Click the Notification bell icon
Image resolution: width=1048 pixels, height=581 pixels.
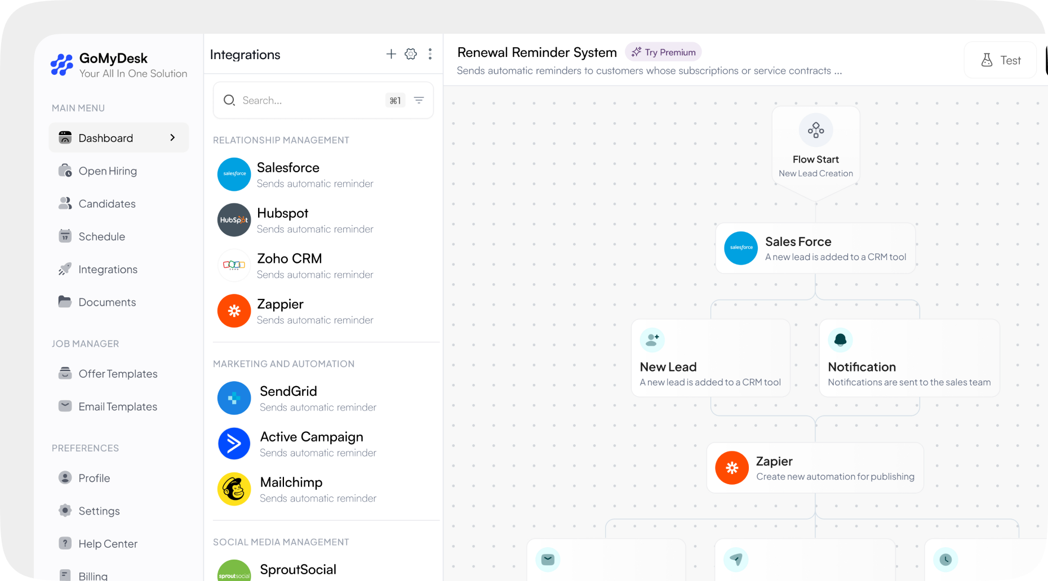point(841,340)
